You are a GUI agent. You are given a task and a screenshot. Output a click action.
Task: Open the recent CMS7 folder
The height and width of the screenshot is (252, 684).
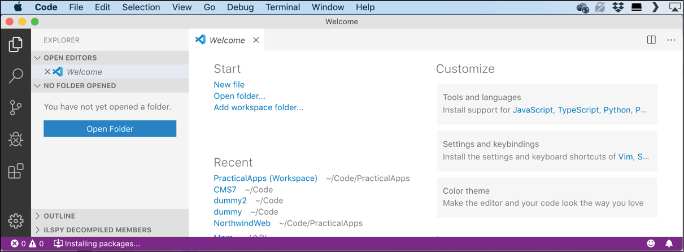pos(225,190)
